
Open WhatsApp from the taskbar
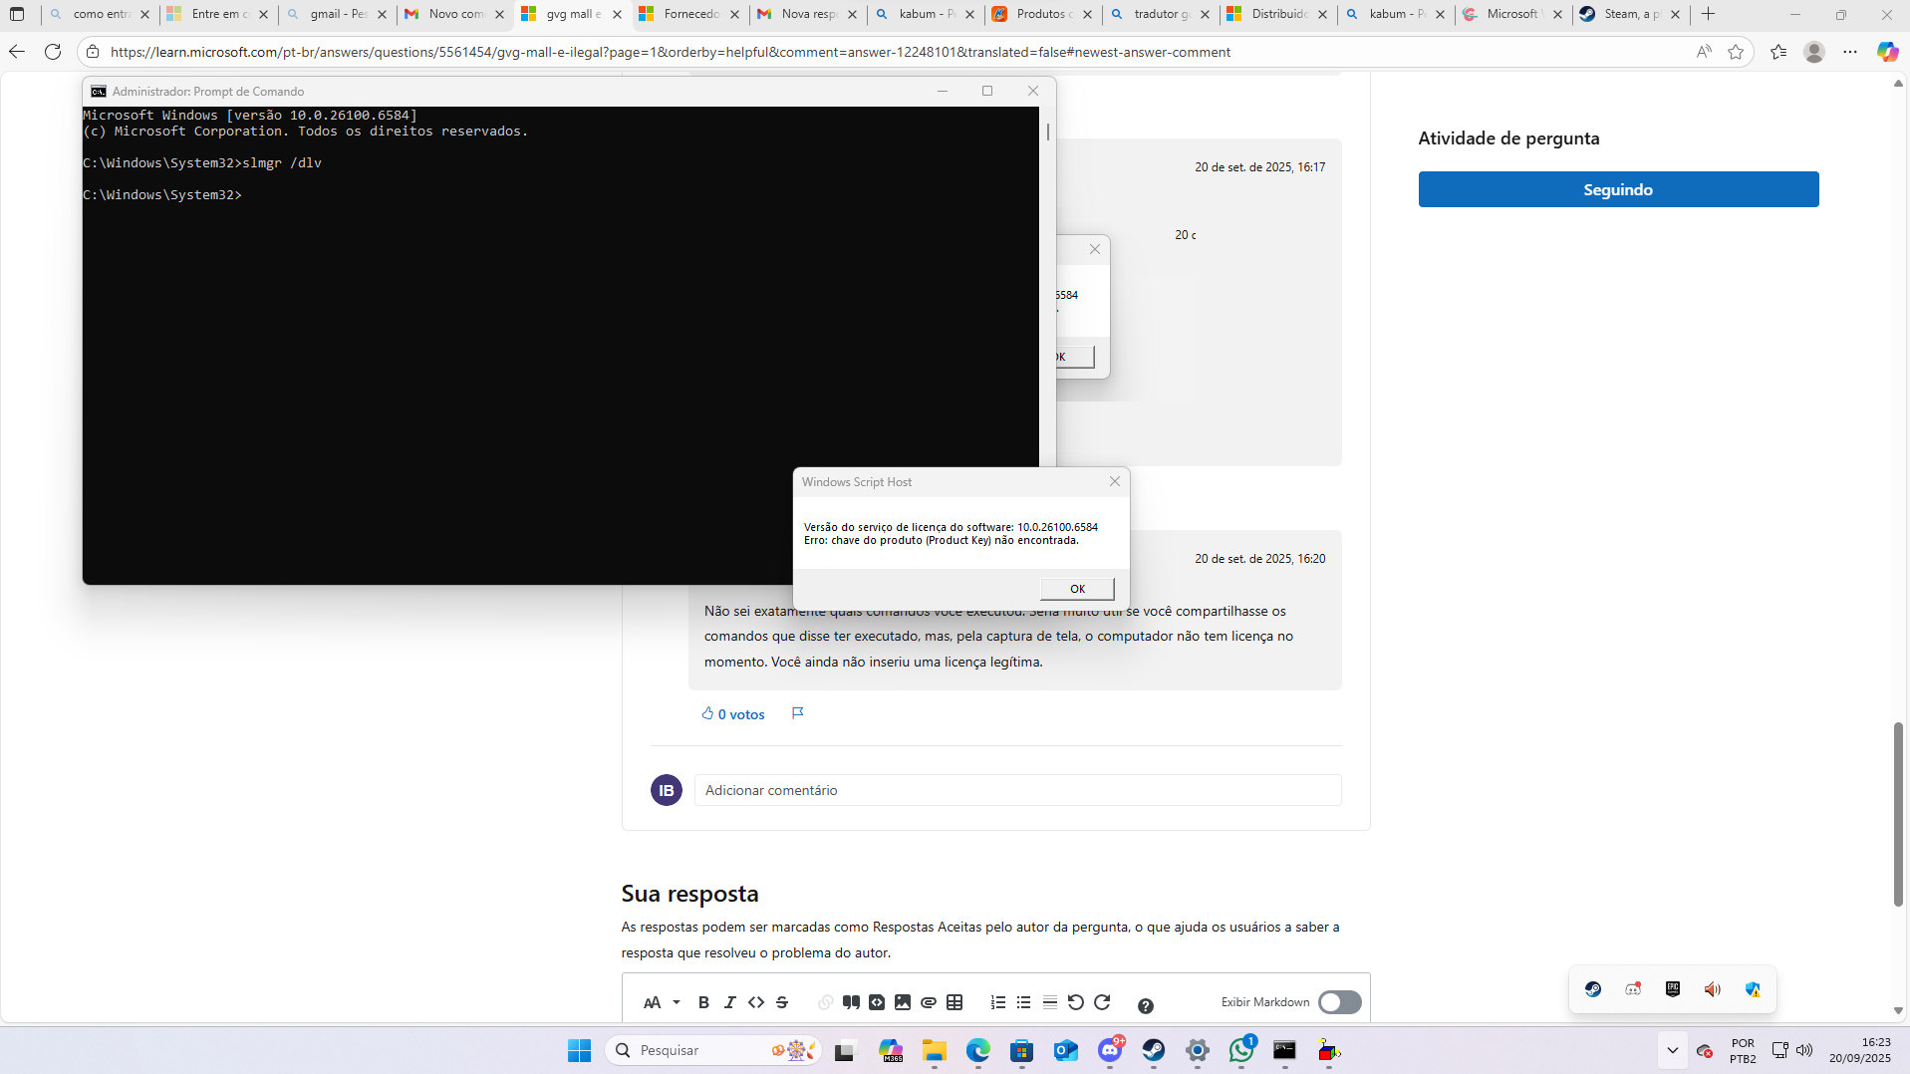pos(1241,1050)
